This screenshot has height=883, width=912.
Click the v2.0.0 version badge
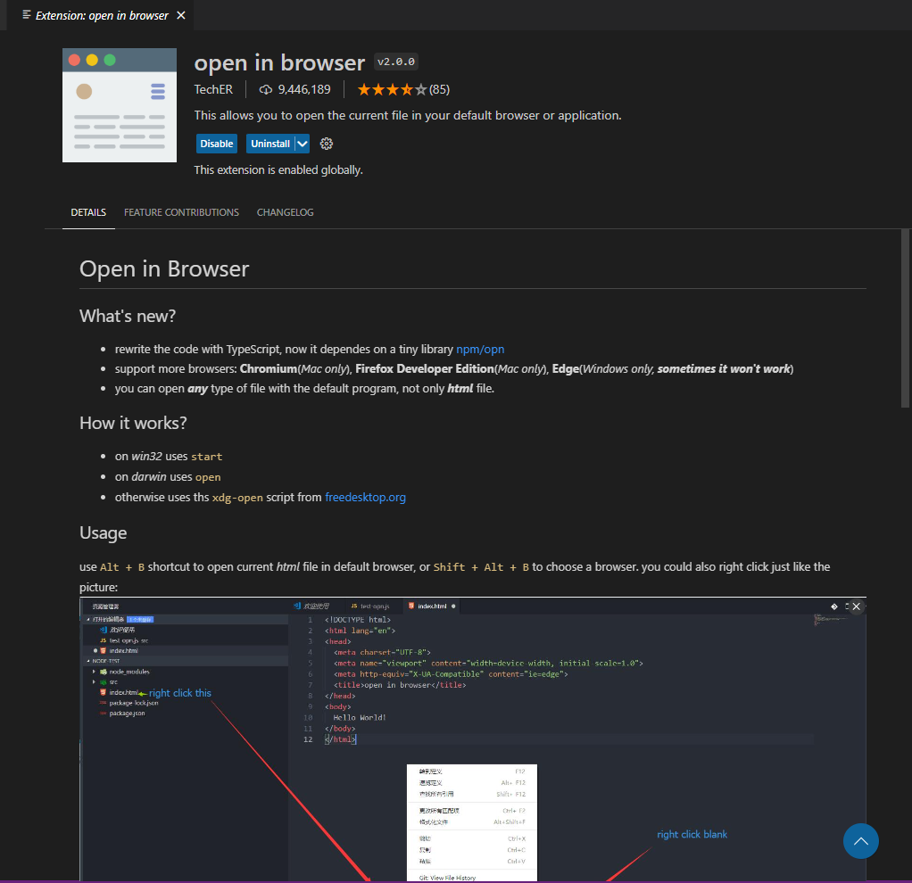[x=395, y=62]
